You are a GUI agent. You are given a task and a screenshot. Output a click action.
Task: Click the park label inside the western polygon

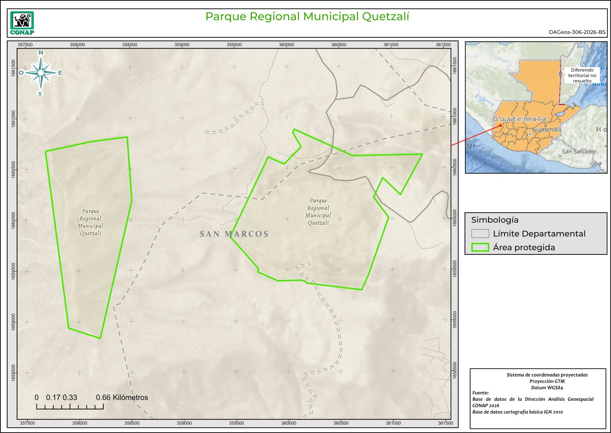(91, 222)
